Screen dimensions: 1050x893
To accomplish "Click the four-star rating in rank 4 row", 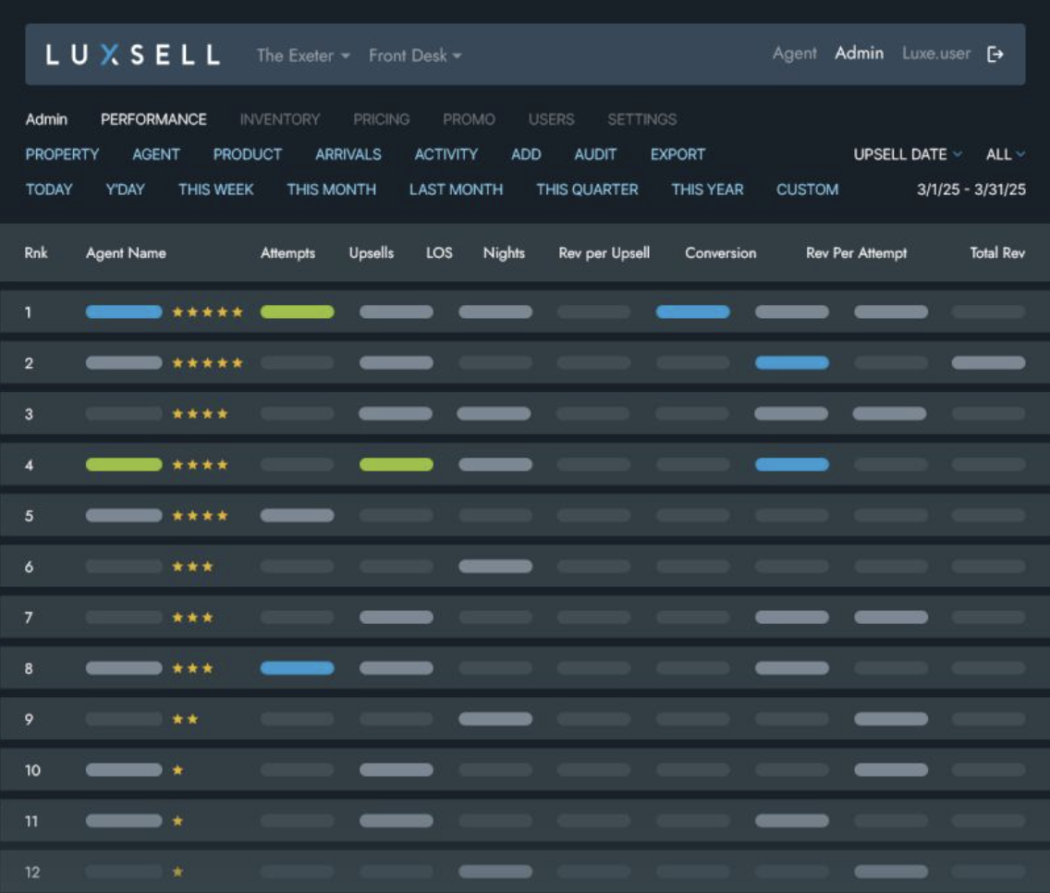I will [201, 464].
